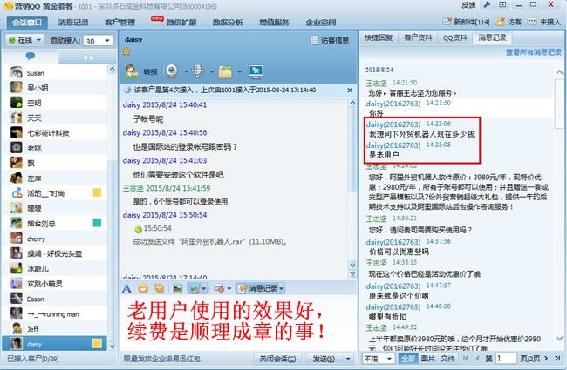567x370 pixels.
Task: Start a video call with webcam icon
Action: point(172,71)
